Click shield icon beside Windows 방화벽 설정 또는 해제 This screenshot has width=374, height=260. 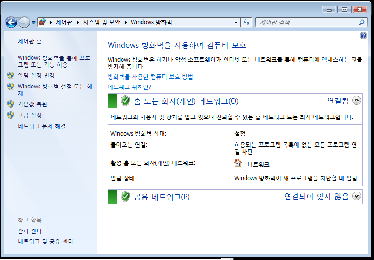point(11,87)
